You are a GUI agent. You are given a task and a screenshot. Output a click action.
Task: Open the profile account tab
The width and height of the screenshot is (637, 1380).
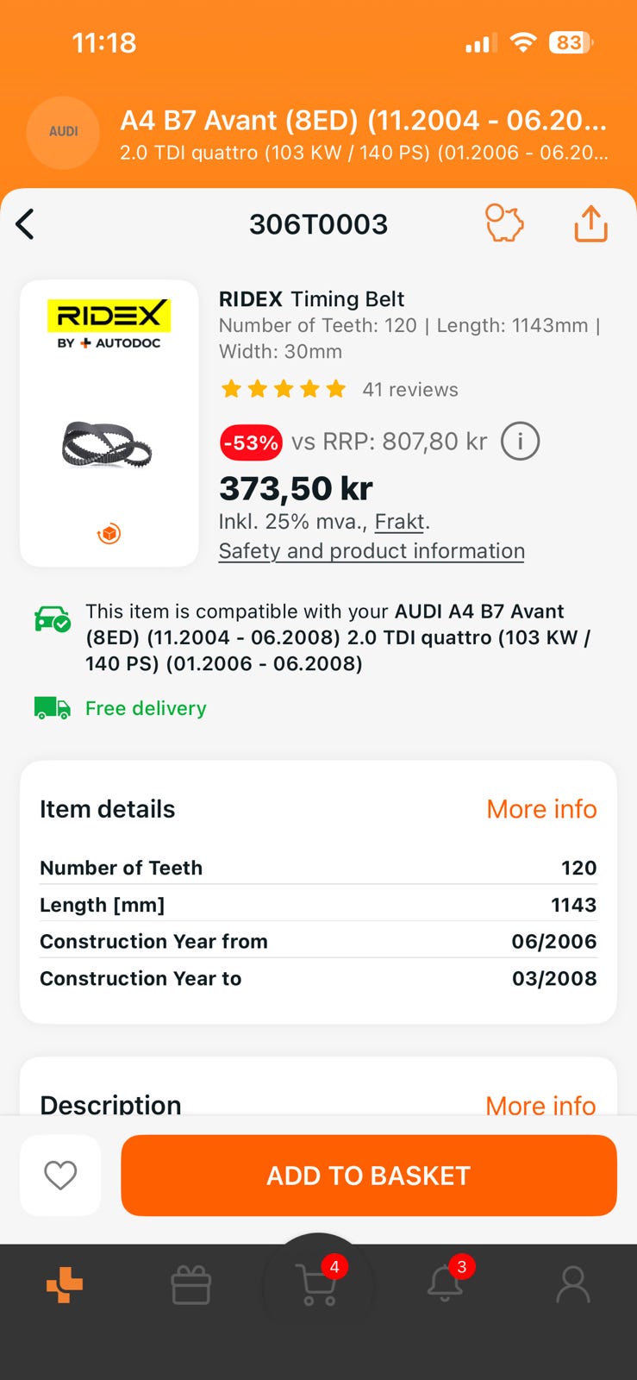tap(572, 1285)
